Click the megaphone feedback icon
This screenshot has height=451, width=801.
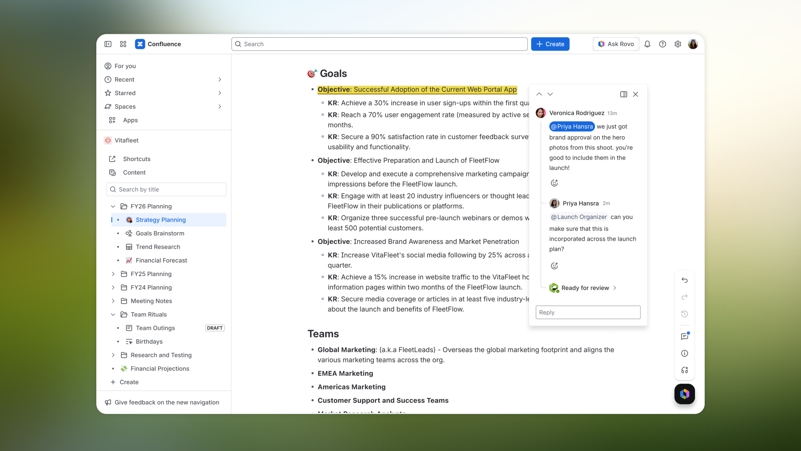tap(108, 402)
